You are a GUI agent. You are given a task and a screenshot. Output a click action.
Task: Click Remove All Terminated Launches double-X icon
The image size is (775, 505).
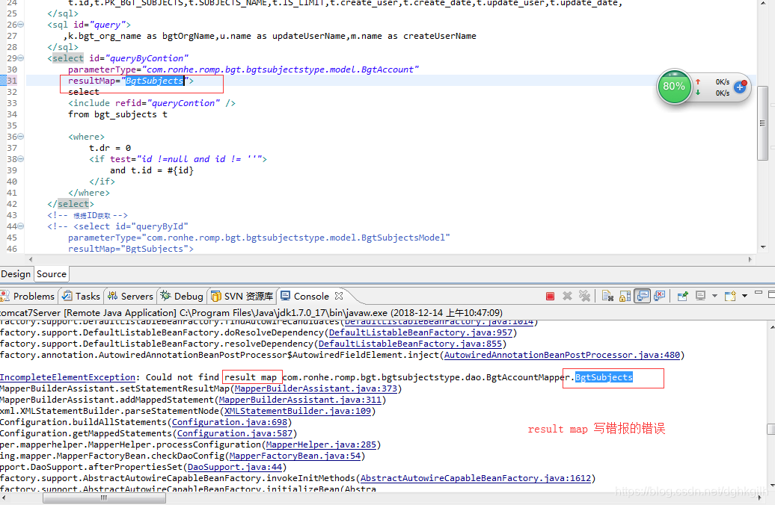pyautogui.click(x=585, y=296)
